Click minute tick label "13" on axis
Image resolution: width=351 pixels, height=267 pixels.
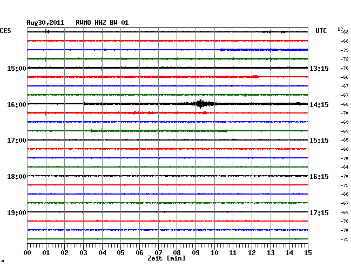click(271, 252)
